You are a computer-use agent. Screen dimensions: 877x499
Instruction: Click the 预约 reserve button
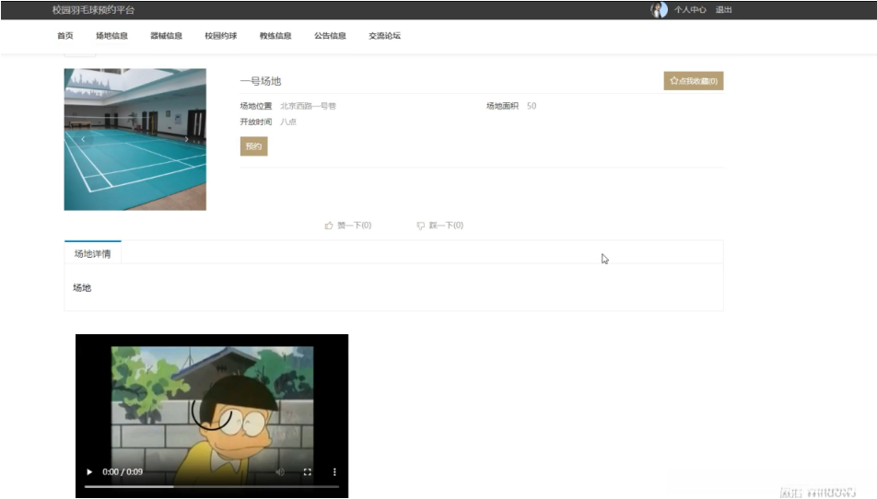pyautogui.click(x=254, y=146)
